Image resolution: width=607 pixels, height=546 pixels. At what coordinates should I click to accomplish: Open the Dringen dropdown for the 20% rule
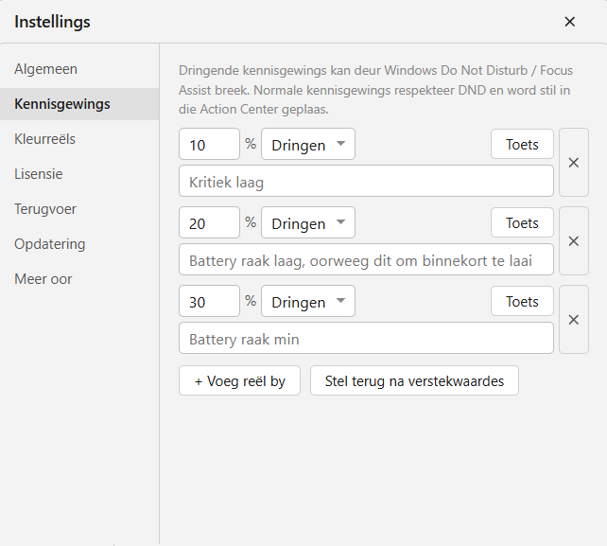pos(308,222)
